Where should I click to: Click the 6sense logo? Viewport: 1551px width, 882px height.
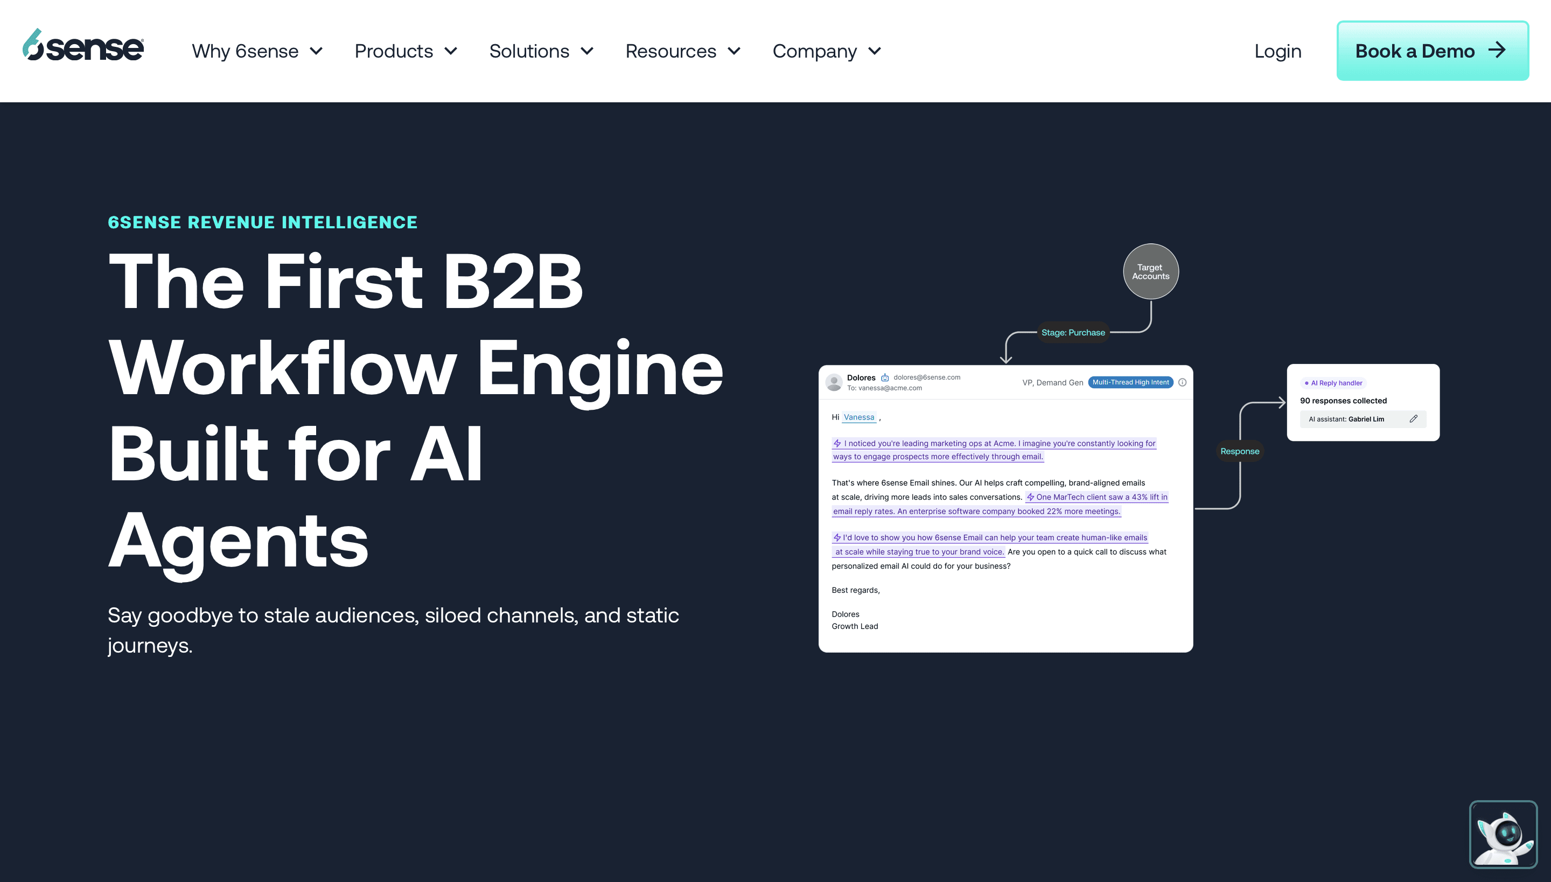tap(83, 46)
